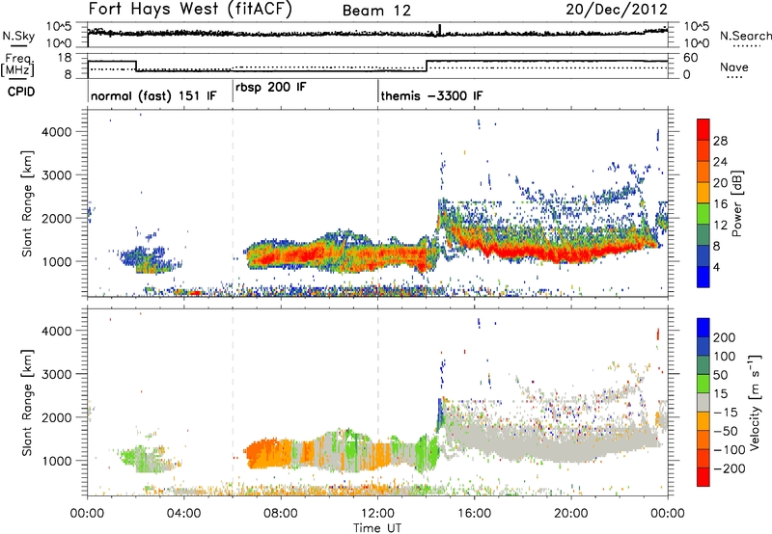Screen dimensions: 772x534
Task: Click Power colorbar segment between 20 and 24
Action: pyautogui.click(x=703, y=172)
